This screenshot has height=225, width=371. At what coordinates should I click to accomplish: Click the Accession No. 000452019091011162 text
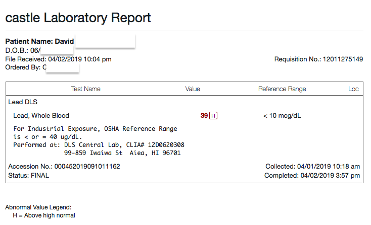[x=64, y=167]
